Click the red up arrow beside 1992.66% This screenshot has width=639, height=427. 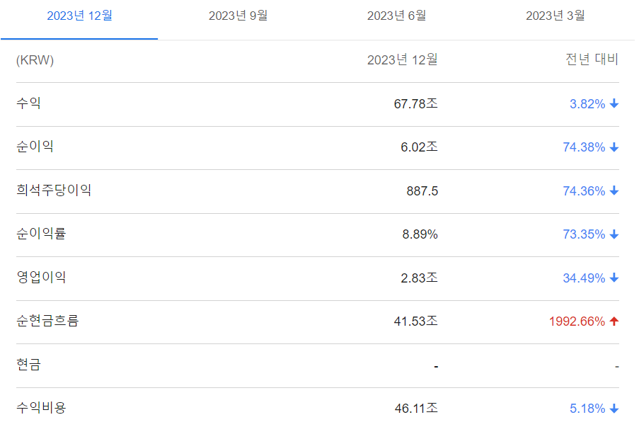click(614, 321)
